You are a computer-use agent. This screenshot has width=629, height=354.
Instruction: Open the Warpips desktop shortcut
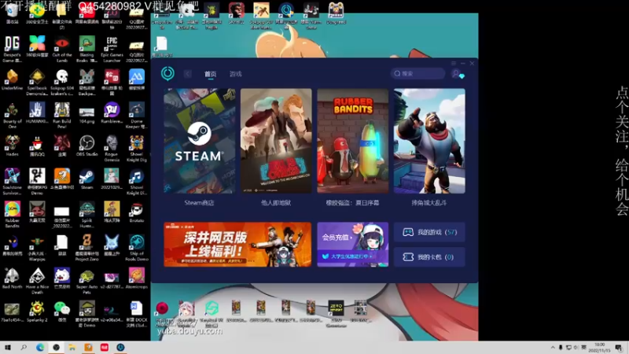click(37, 249)
